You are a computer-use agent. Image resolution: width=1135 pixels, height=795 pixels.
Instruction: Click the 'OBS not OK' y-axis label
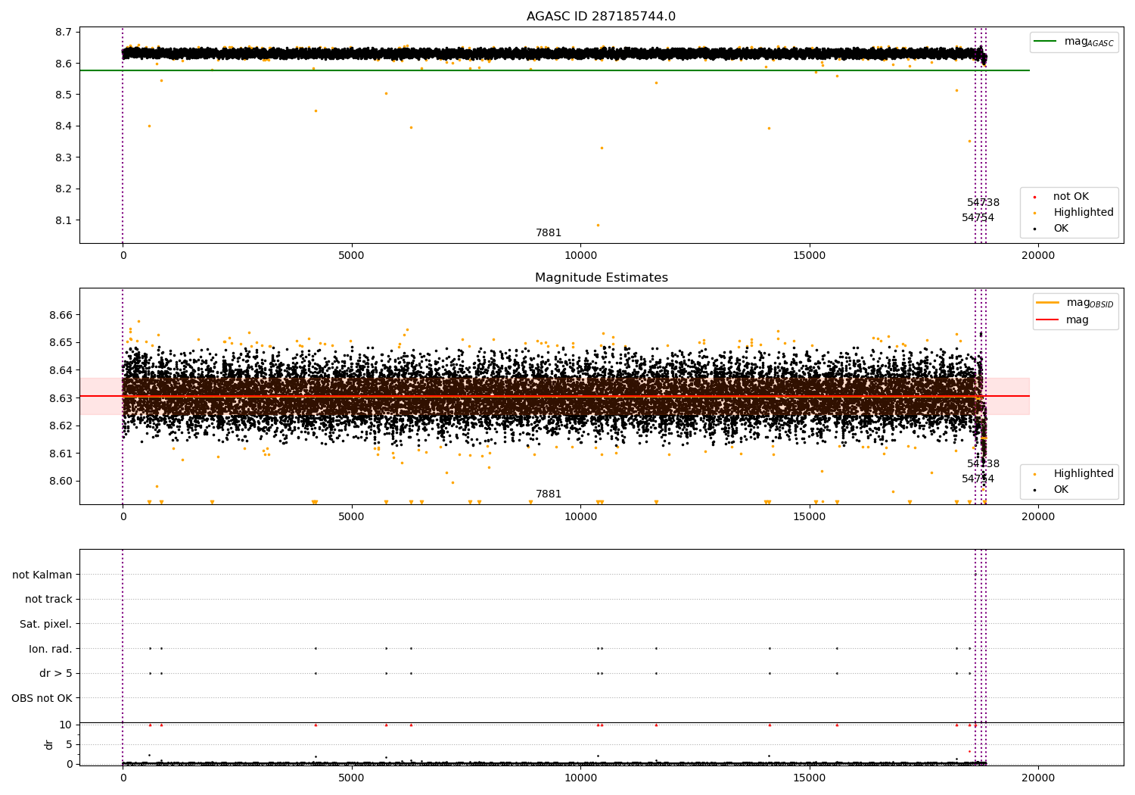pos(42,698)
